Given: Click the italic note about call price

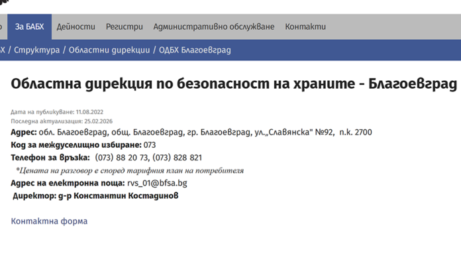Looking at the screenshot, I should [130, 170].
